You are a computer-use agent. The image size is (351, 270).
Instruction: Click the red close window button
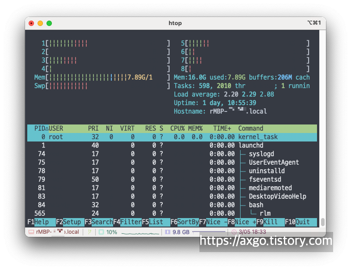pyautogui.click(x=31, y=23)
